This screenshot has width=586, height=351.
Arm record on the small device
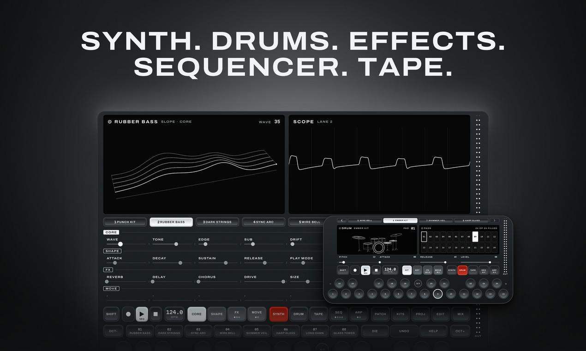(x=355, y=270)
